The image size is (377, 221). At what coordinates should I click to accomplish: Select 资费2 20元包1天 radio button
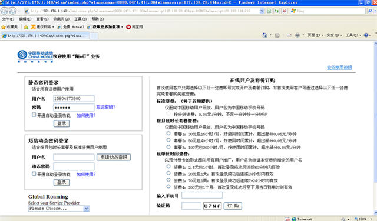168,173
